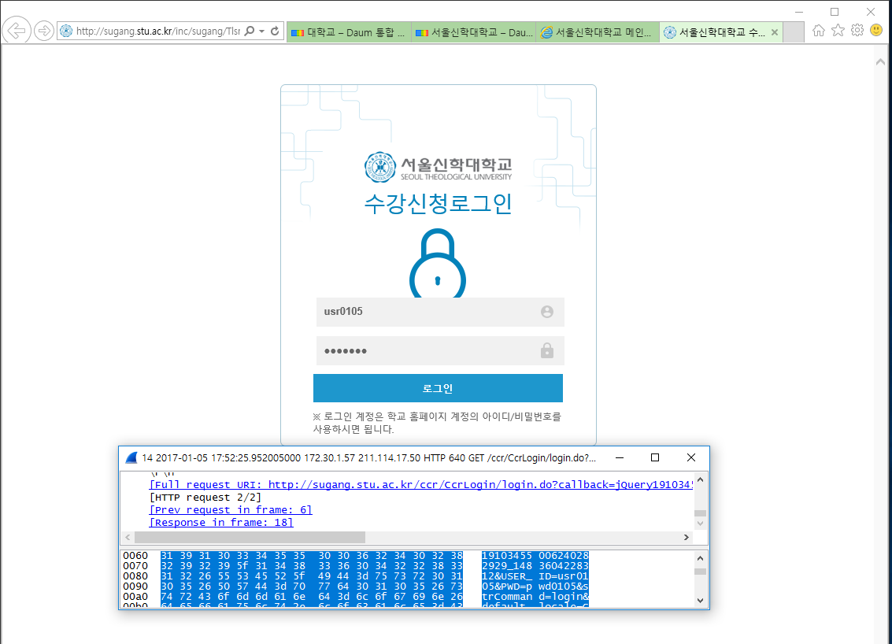Click the blue 로그인 button

[x=438, y=389]
